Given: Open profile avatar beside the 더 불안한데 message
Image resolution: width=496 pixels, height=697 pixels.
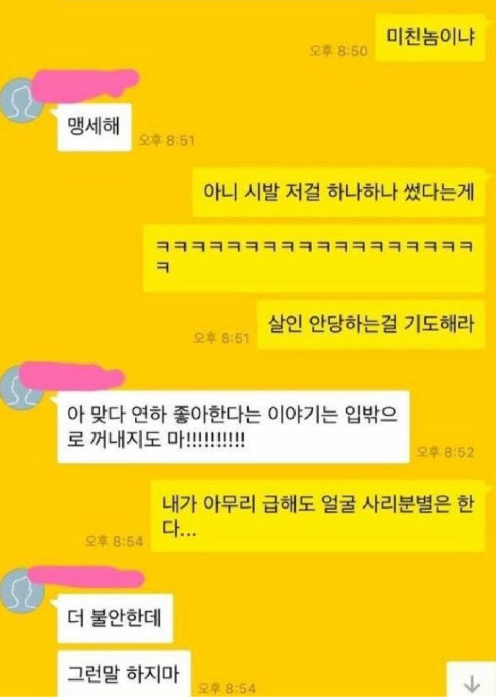Looking at the screenshot, I should point(21,590).
